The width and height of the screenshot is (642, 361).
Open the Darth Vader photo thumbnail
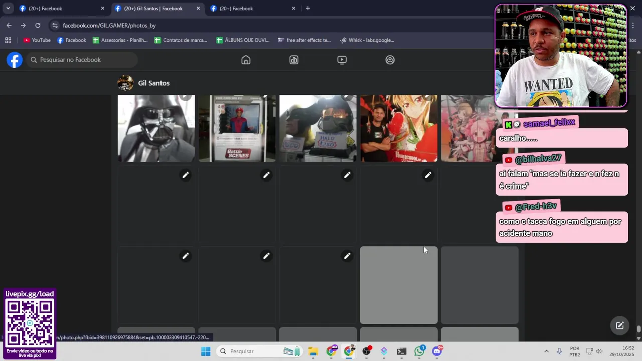click(156, 128)
